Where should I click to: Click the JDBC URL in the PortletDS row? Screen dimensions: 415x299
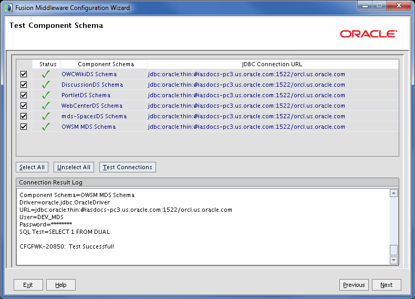(246, 95)
